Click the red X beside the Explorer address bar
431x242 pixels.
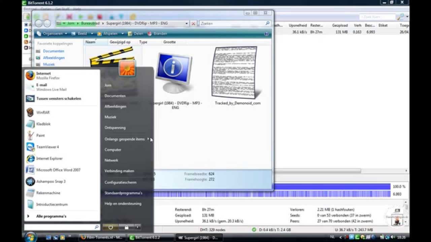click(x=193, y=24)
